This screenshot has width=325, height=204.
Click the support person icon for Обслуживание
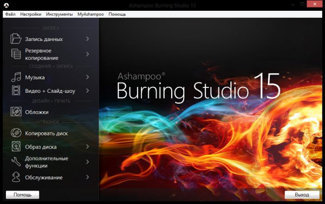tap(16, 177)
